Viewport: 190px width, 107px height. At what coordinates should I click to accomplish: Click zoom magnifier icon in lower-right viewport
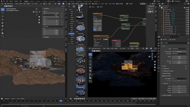[155, 62]
